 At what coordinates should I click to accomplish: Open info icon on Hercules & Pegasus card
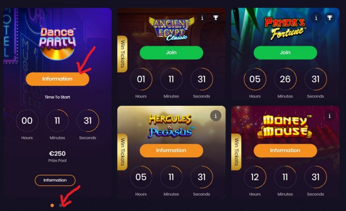[x=216, y=116]
